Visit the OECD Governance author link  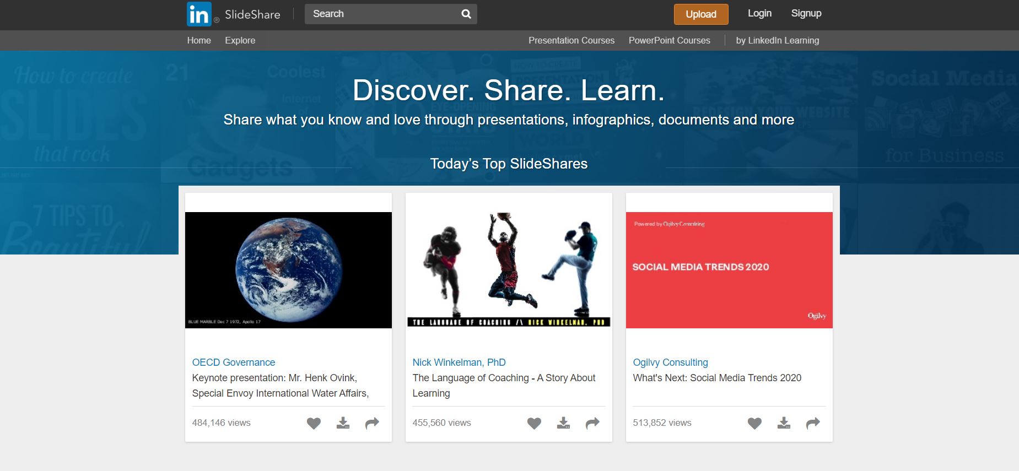(x=234, y=362)
